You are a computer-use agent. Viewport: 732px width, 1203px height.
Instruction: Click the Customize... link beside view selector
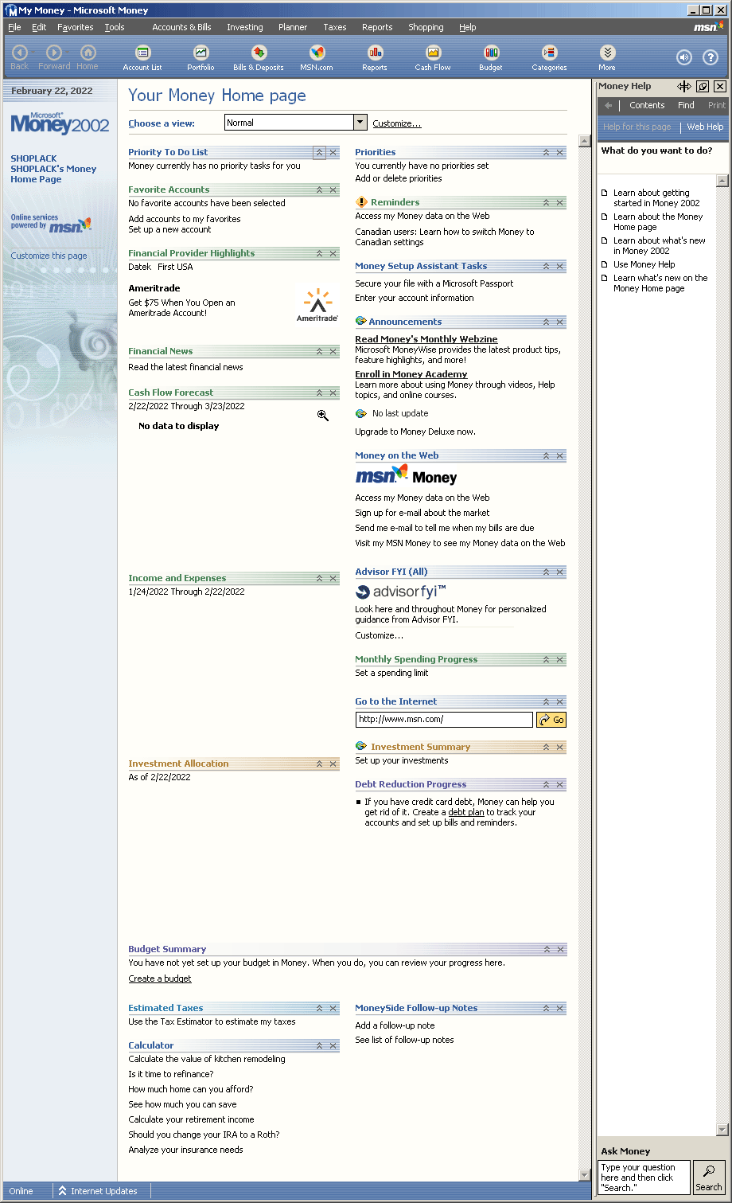tap(397, 123)
